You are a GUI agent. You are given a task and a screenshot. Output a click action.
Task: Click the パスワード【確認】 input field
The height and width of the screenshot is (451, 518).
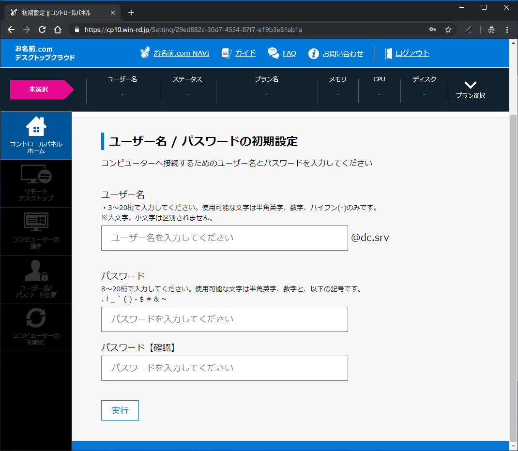[224, 368]
